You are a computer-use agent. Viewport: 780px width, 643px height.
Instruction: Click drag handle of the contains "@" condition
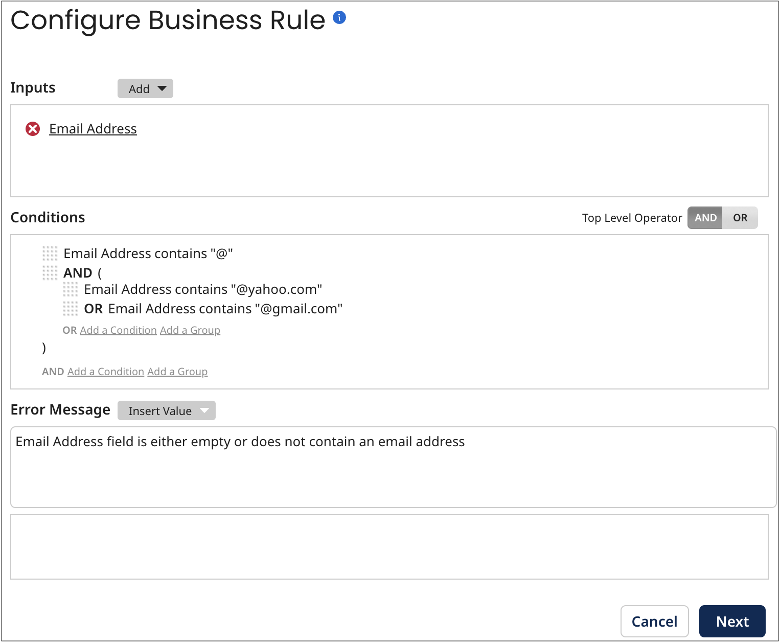pos(50,254)
